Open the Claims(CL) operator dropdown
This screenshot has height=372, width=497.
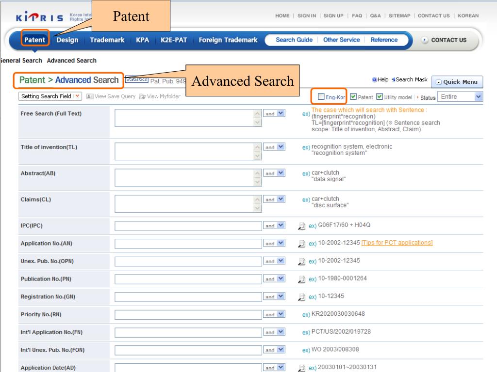click(x=274, y=199)
